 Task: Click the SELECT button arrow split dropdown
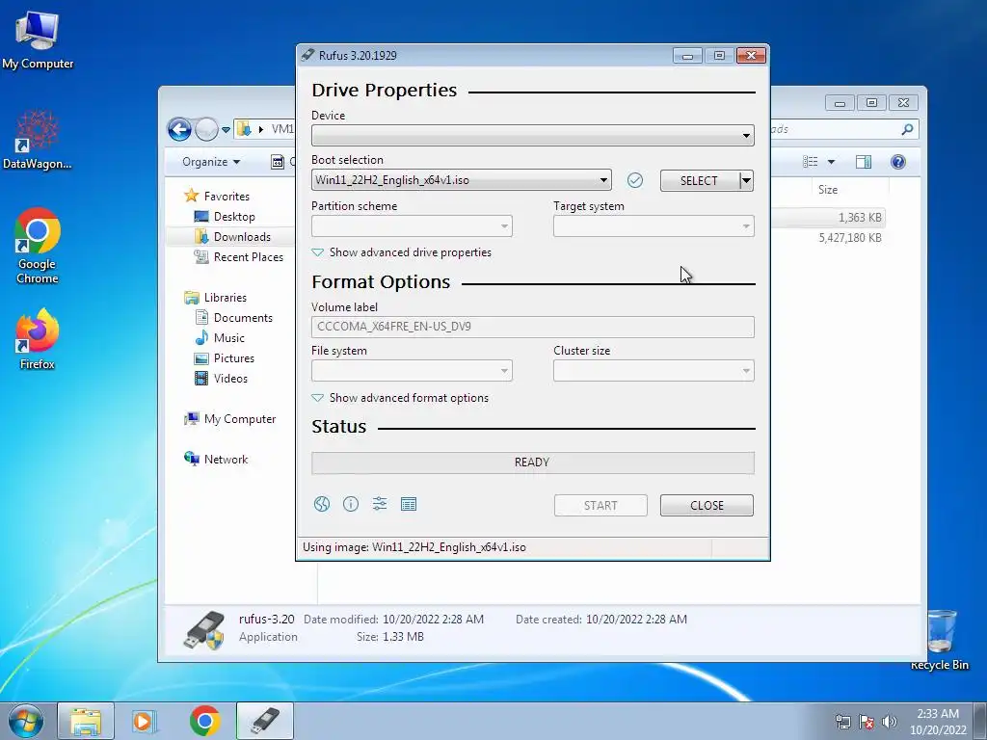click(746, 180)
